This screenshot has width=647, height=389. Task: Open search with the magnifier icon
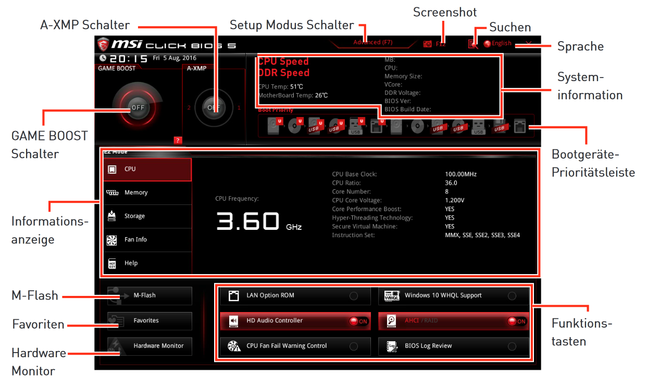[x=472, y=44]
